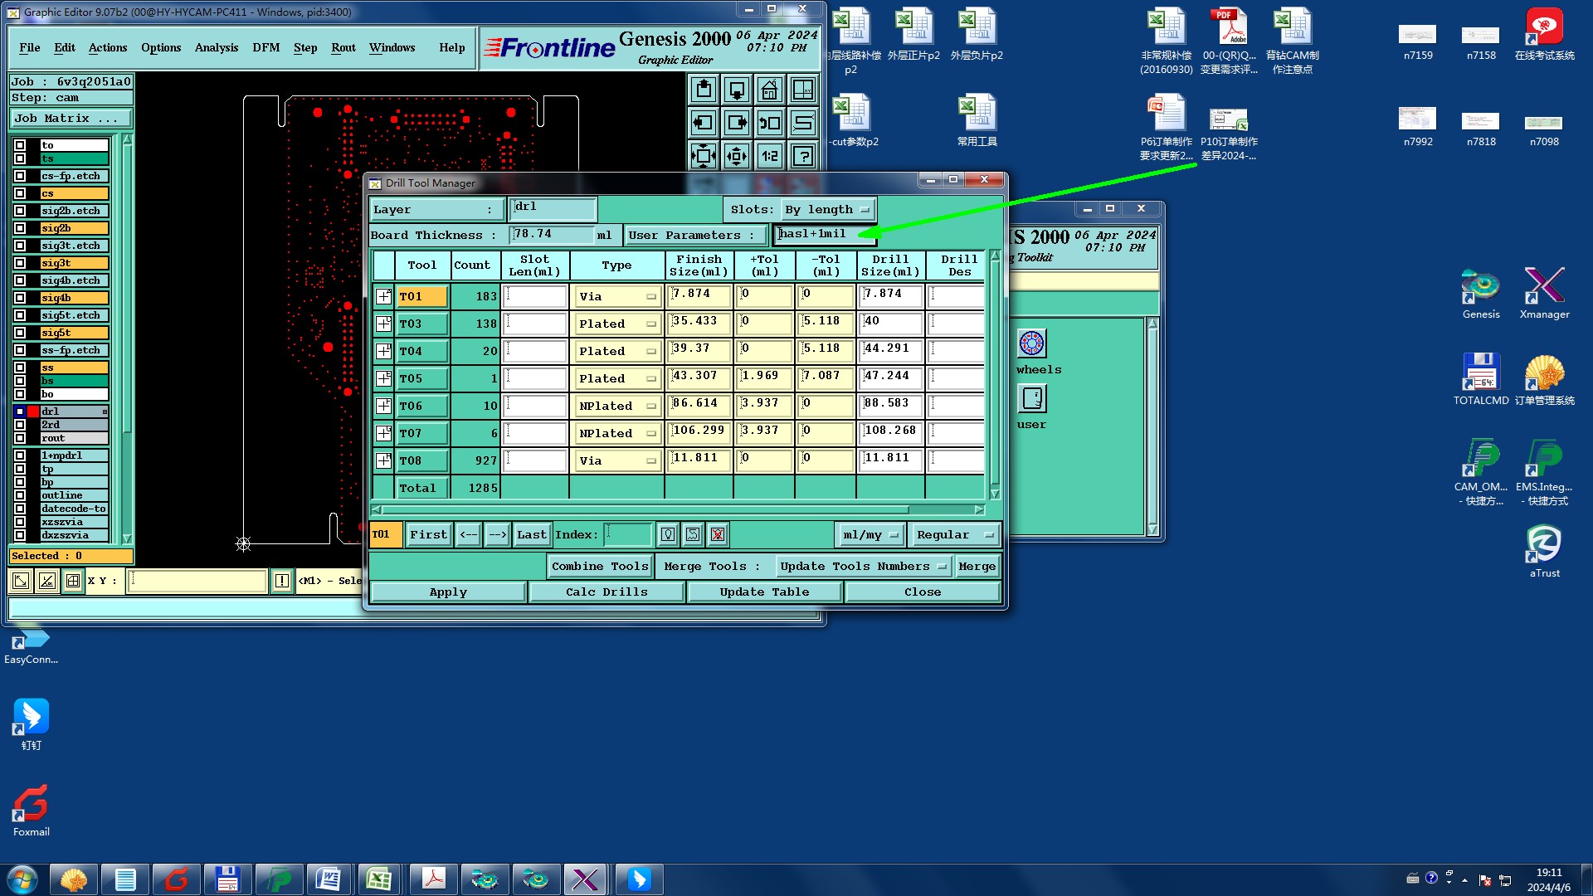Click the red color swatch of drl layer
The image size is (1593, 896).
coord(33,411)
